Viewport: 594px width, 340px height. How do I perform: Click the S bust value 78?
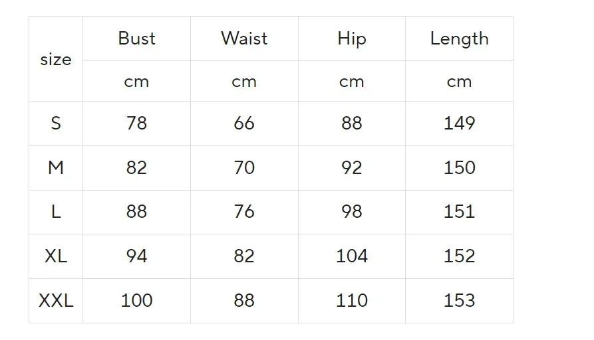pyautogui.click(x=136, y=123)
